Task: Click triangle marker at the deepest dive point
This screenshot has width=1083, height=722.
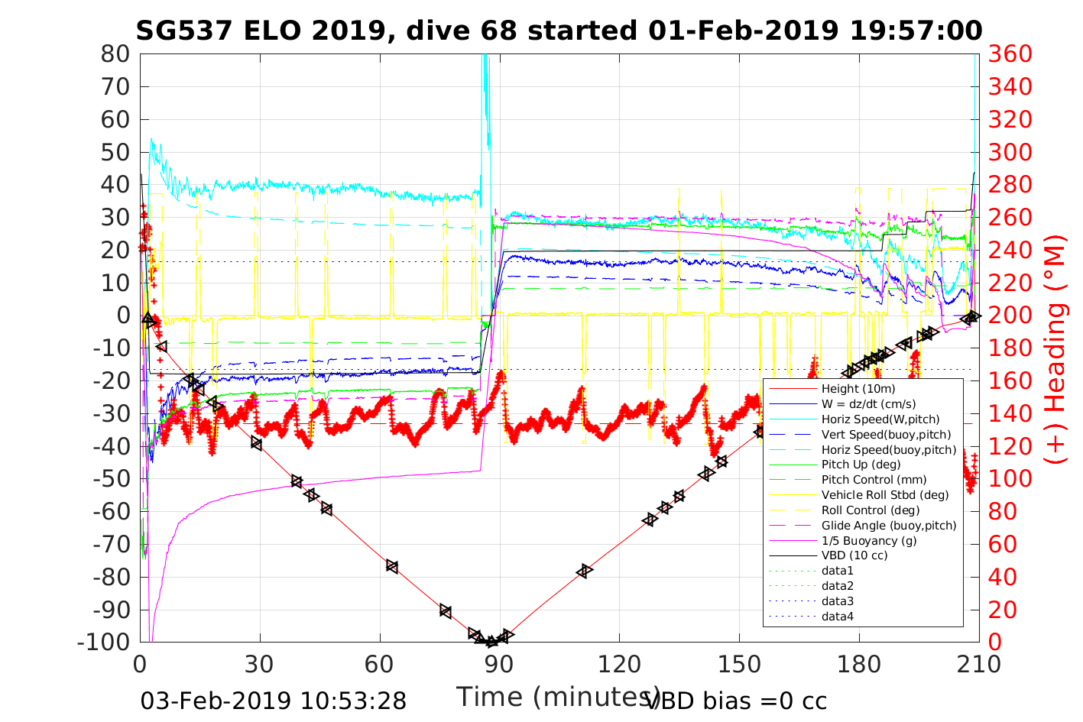Action: 491,642
